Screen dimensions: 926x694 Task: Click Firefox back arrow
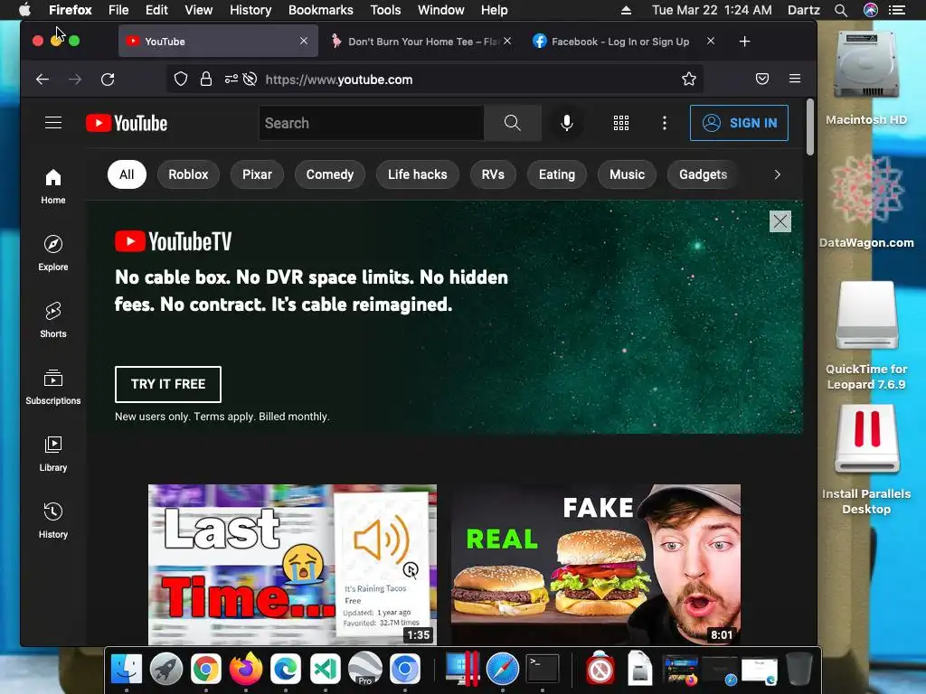pos(43,80)
